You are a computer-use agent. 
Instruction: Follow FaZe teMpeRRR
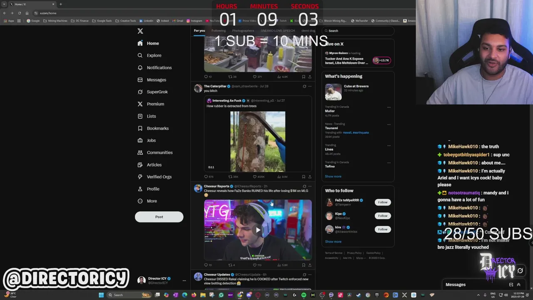point(383,202)
